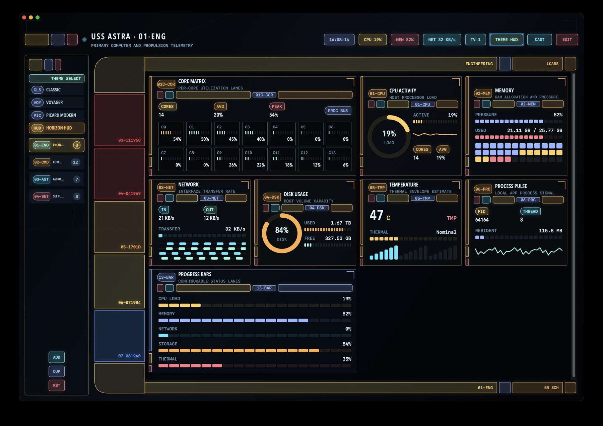Click the STORAGE progress bar at 84%
The height and width of the screenshot is (426, 603).
(255, 351)
